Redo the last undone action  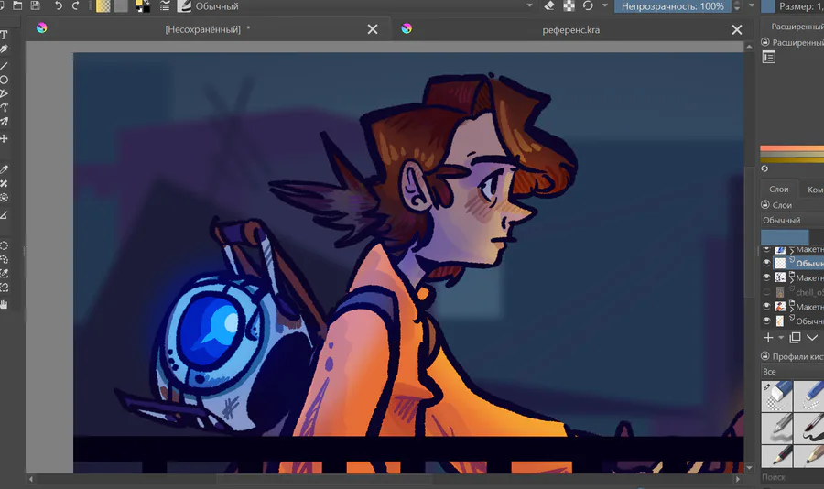point(76,5)
